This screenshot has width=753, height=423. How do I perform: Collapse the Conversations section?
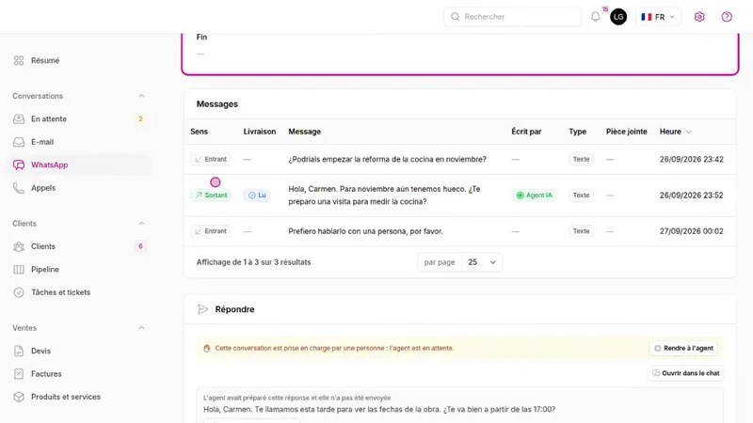(142, 96)
